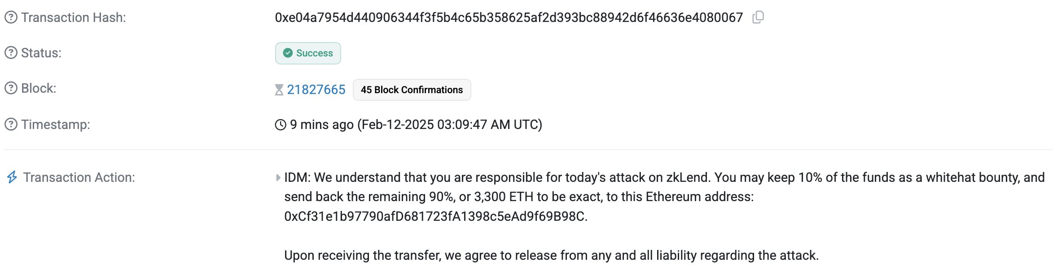
Task: Click the Transaction Action label
Action: coord(79,177)
